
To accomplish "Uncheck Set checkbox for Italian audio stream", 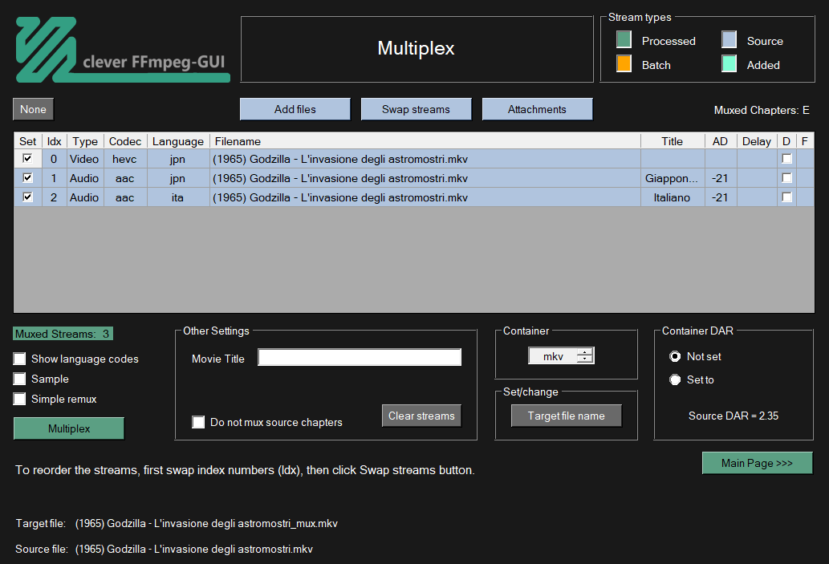I will (x=27, y=197).
